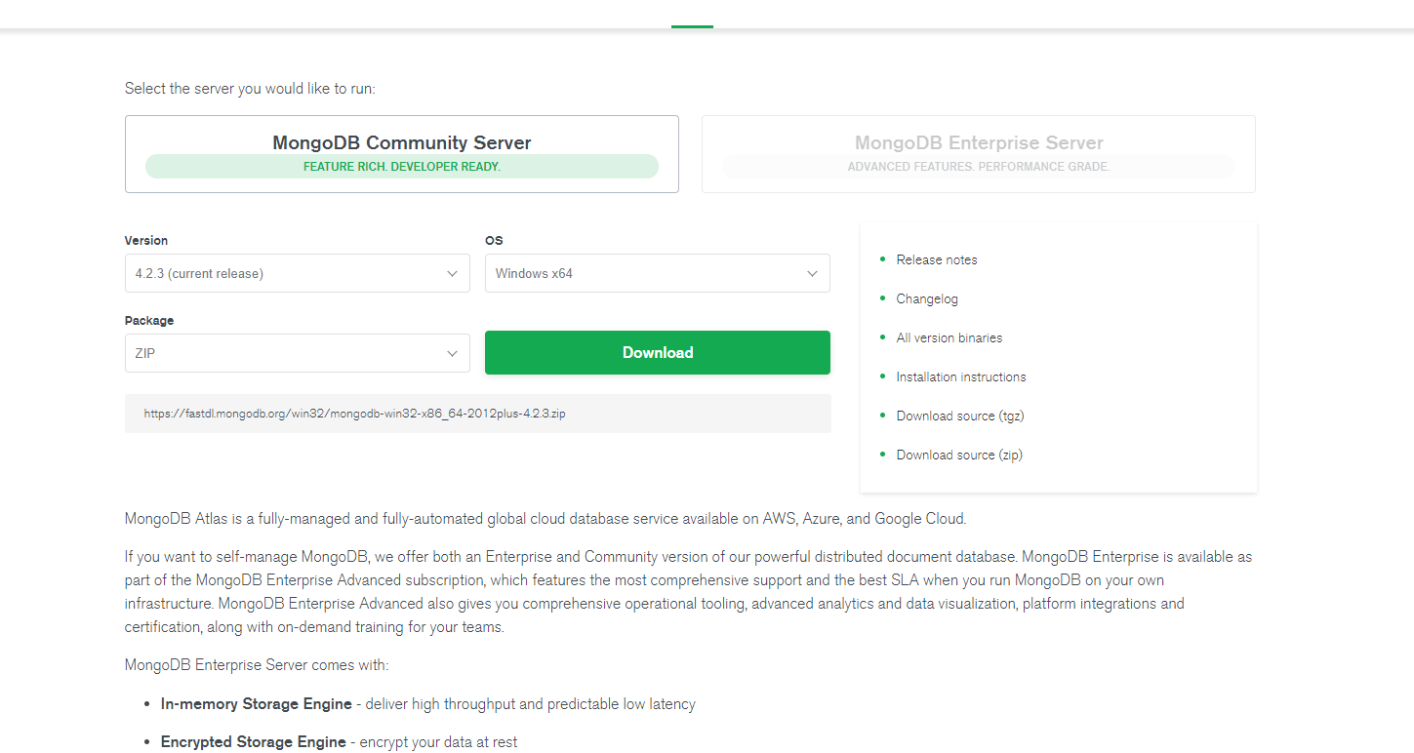Click Download source (tgz) link
Screen dimensions: 1414x753
click(960, 416)
